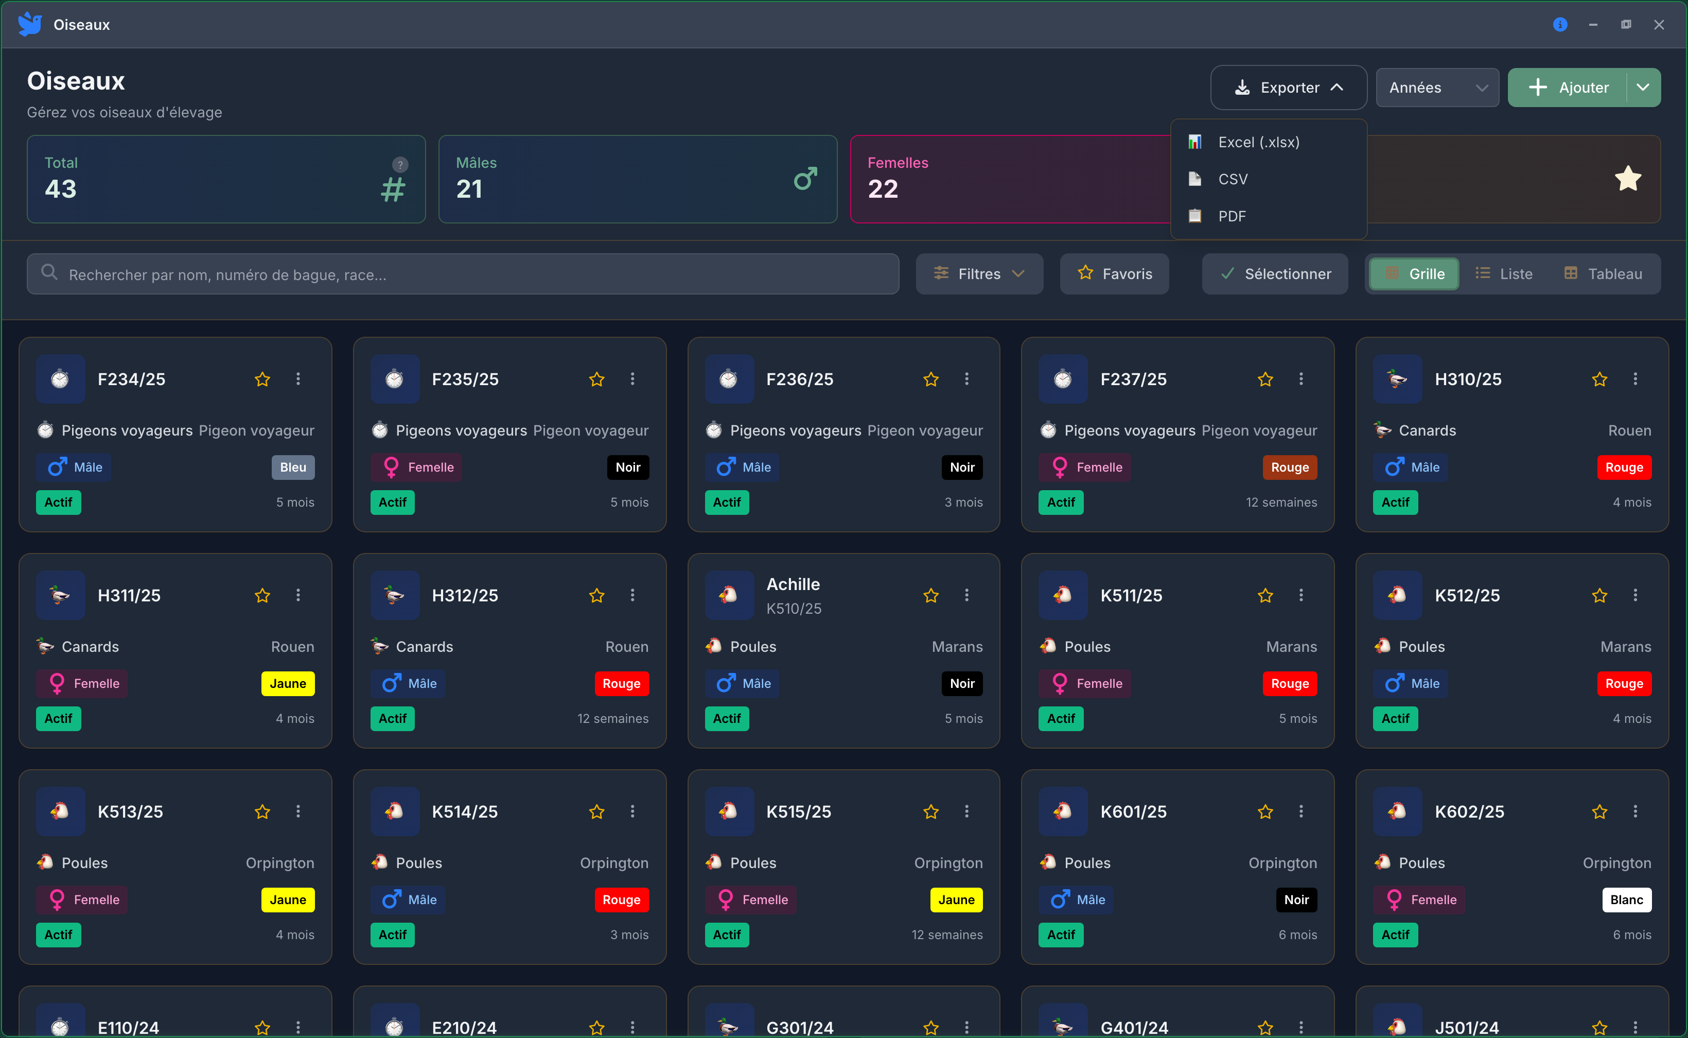Click the help question mark on Total card
Image resolution: width=1688 pixels, height=1038 pixels.
click(x=400, y=165)
